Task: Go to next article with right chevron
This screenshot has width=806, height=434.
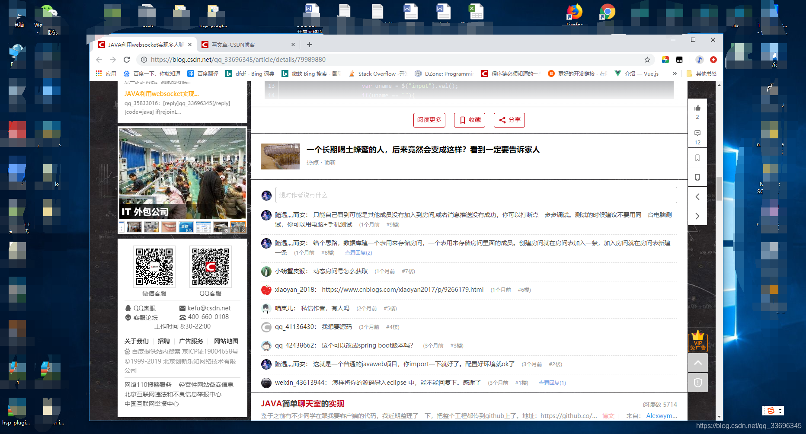Action: (x=697, y=216)
